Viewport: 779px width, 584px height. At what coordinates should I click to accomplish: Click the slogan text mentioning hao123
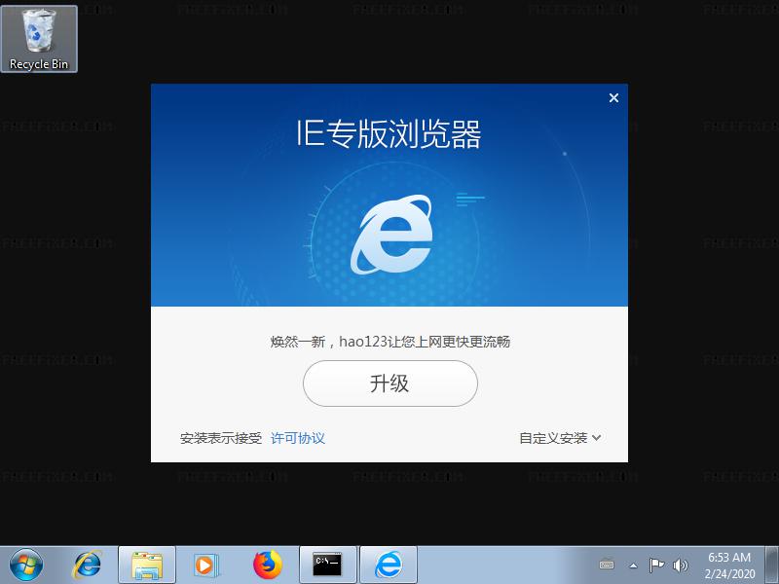click(x=390, y=342)
